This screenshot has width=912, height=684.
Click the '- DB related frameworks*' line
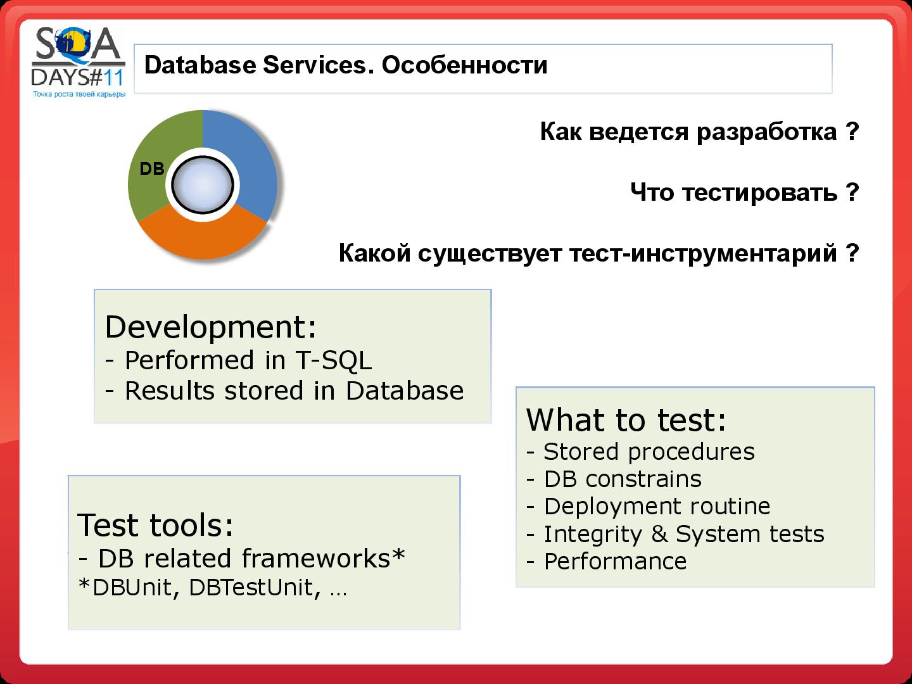point(241,559)
